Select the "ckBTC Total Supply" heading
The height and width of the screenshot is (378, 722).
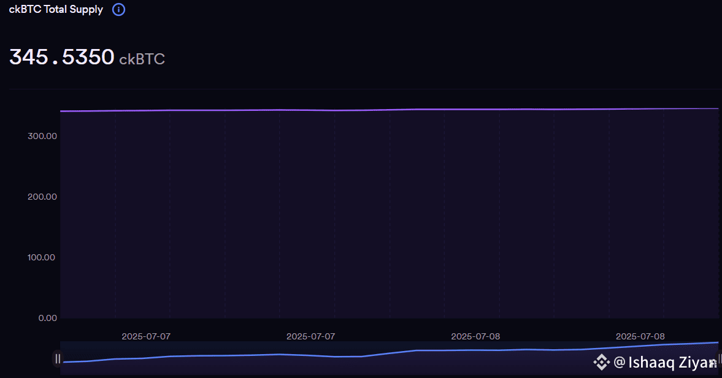click(56, 10)
